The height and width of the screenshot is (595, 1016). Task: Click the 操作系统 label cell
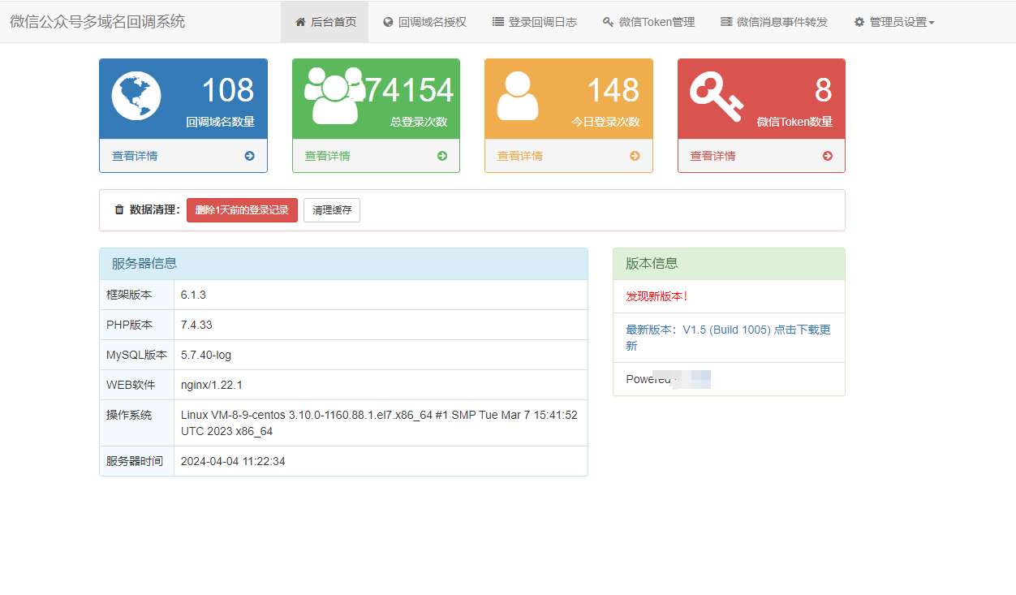136,423
